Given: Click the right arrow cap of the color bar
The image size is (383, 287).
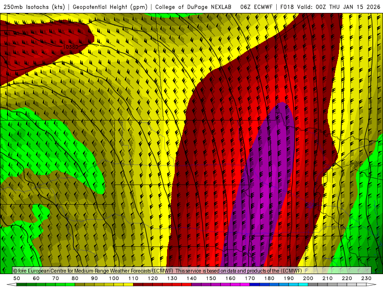Looking at the screenshot, I should (x=372, y=285).
